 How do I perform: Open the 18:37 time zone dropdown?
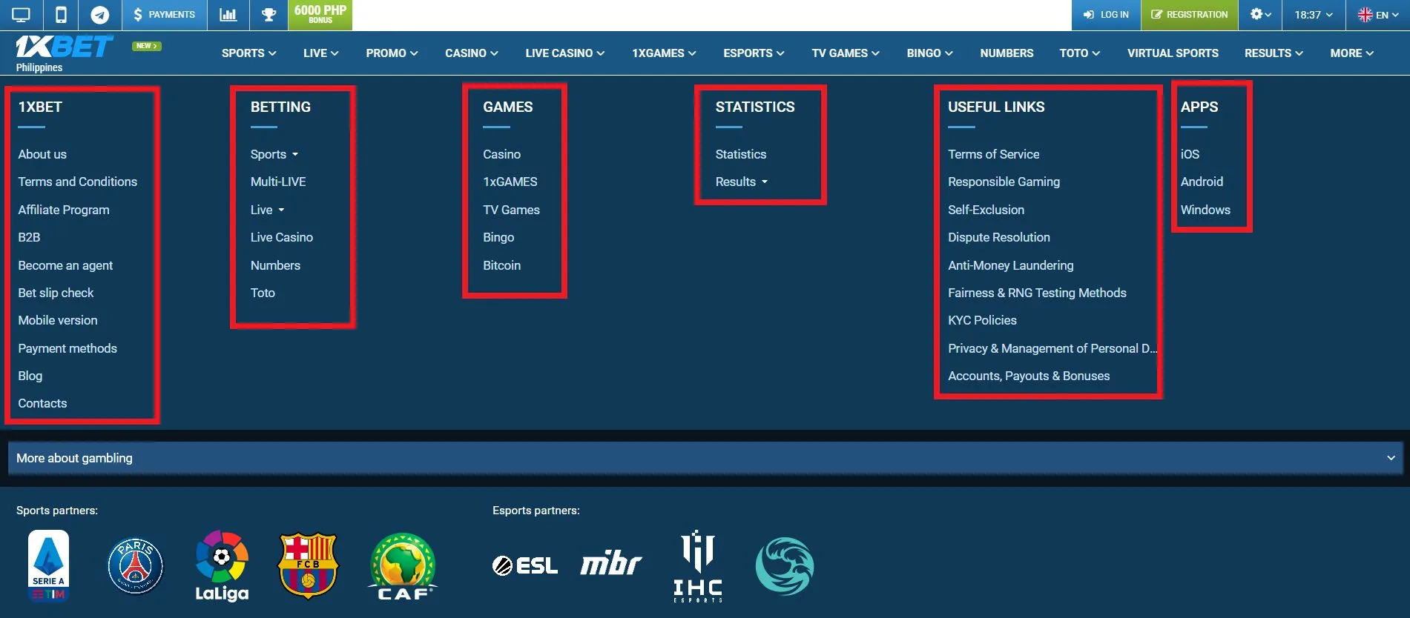(x=1314, y=15)
